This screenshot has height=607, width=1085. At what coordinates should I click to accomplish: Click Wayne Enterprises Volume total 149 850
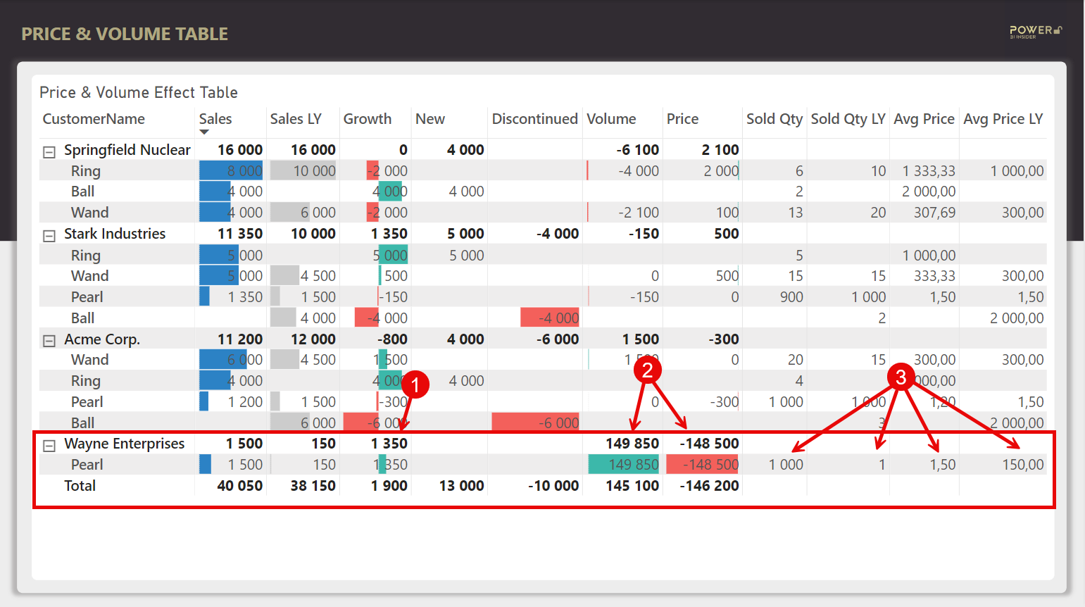632,444
